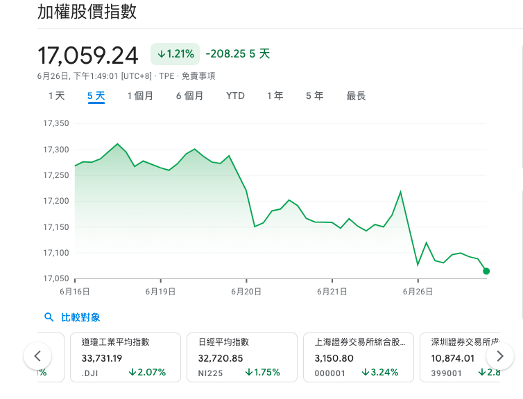Click the right carousel arrow button
The image size is (523, 399).
[499, 356]
